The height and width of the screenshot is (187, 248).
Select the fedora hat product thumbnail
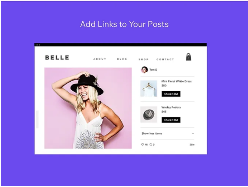pyautogui.click(x=149, y=114)
